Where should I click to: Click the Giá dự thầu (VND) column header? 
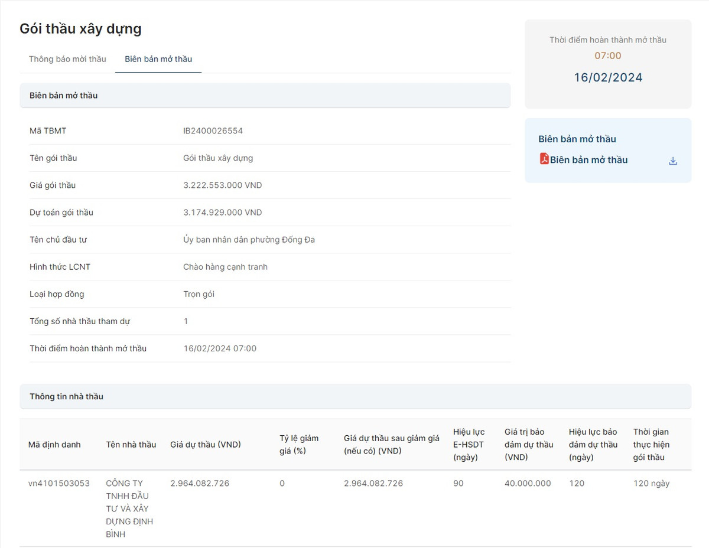tap(206, 445)
